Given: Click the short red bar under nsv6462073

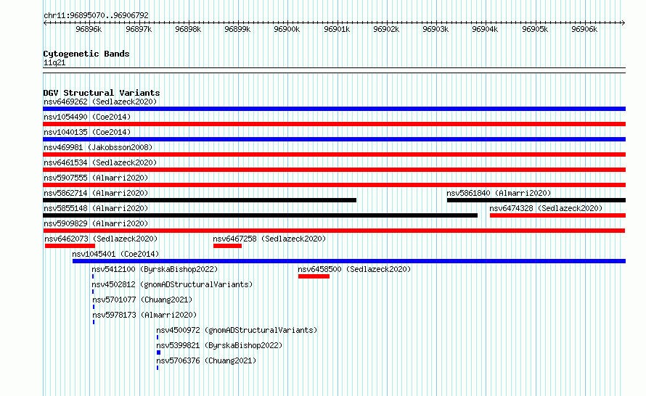Looking at the screenshot, I should pyautogui.click(x=70, y=246).
